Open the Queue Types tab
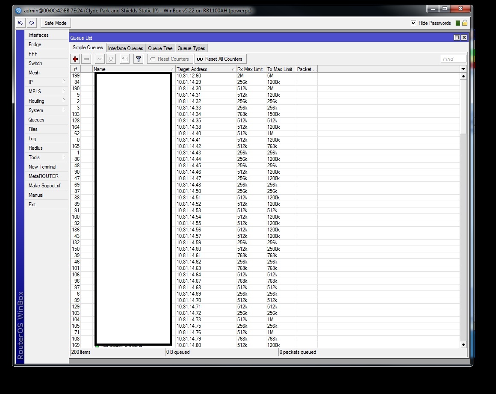Image resolution: width=496 pixels, height=394 pixels. [191, 48]
